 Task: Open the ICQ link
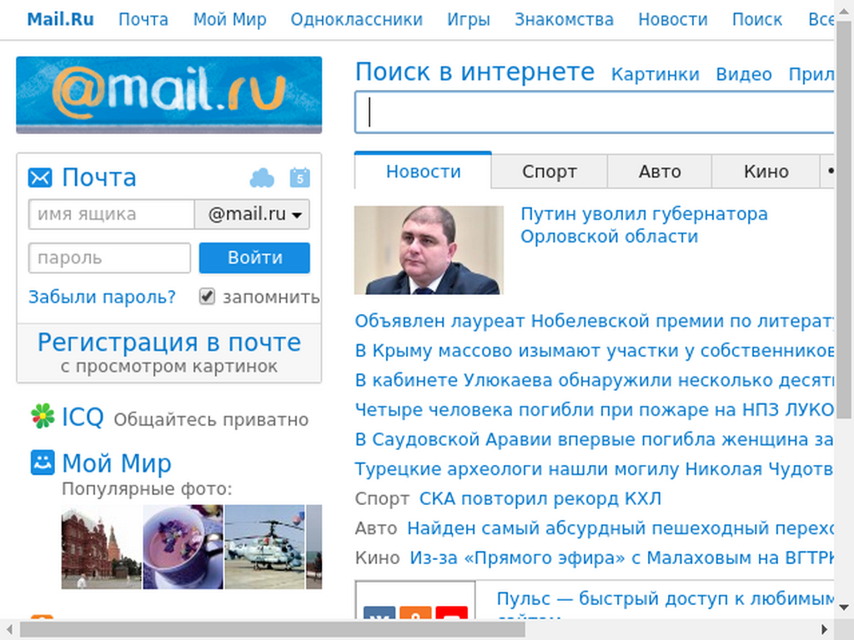click(x=83, y=417)
